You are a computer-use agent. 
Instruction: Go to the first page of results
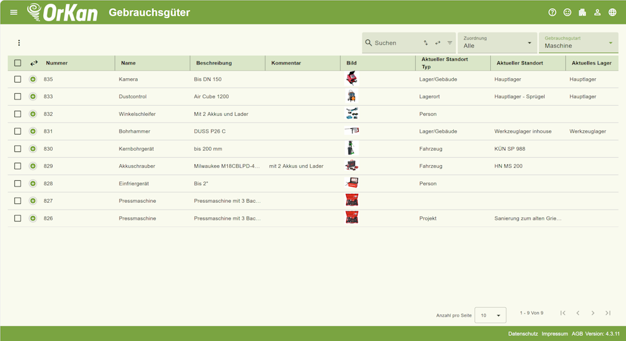[563, 313]
